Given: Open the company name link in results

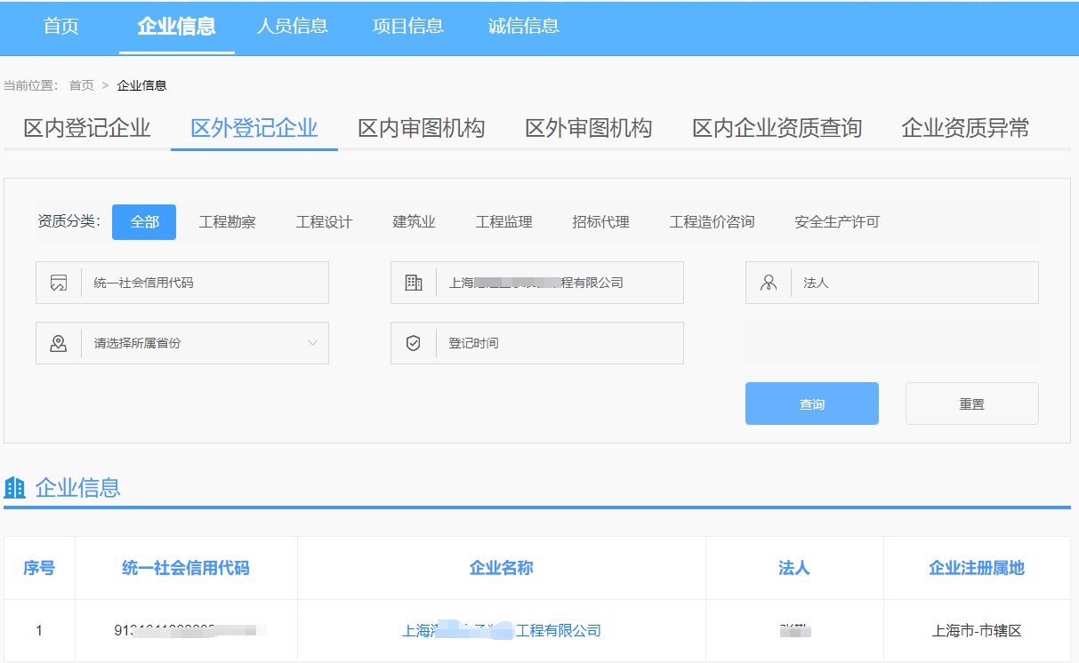Looking at the screenshot, I should point(501,631).
